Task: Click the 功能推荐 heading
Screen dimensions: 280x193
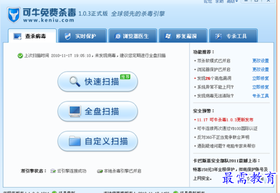Action: (203, 52)
